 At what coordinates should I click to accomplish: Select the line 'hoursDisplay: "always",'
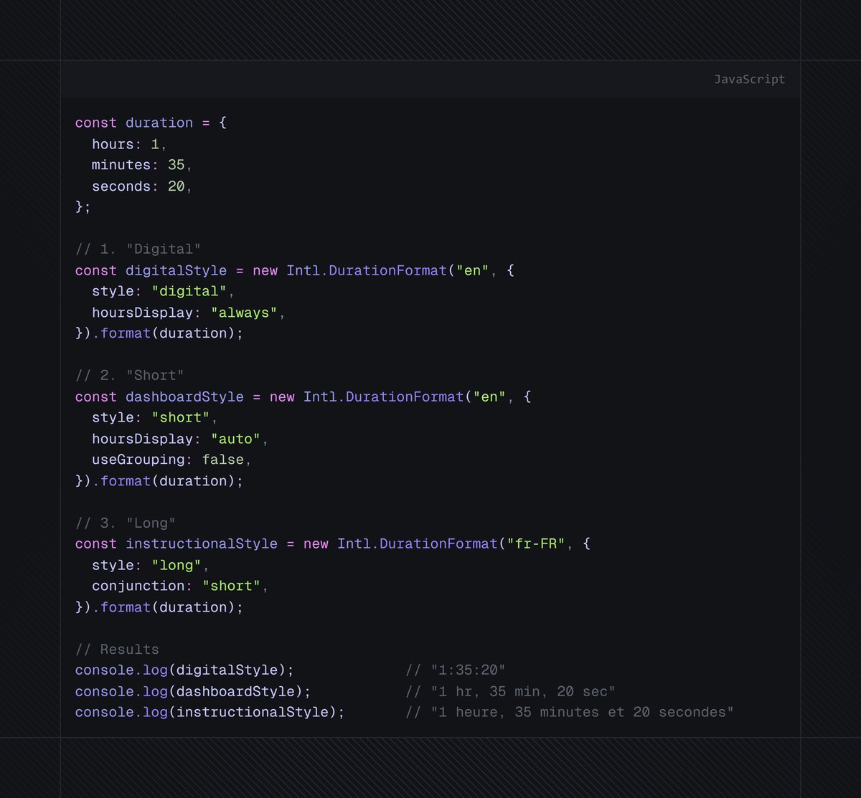(x=189, y=313)
